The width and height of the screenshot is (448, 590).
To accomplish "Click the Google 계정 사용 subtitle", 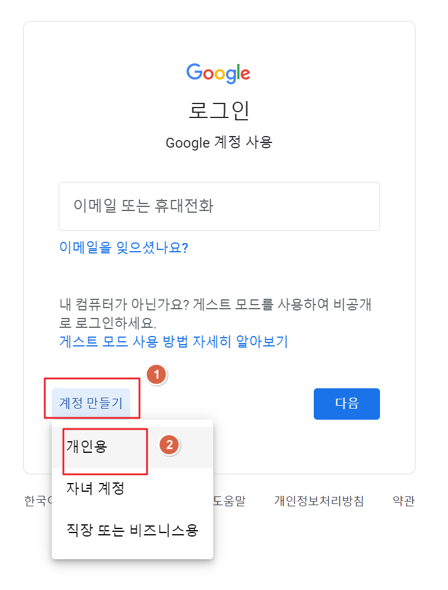I will tap(219, 143).
